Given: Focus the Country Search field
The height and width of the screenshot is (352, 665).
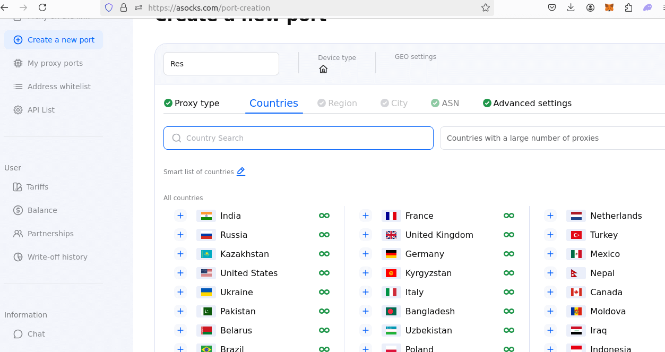Looking at the screenshot, I should pyautogui.click(x=298, y=138).
